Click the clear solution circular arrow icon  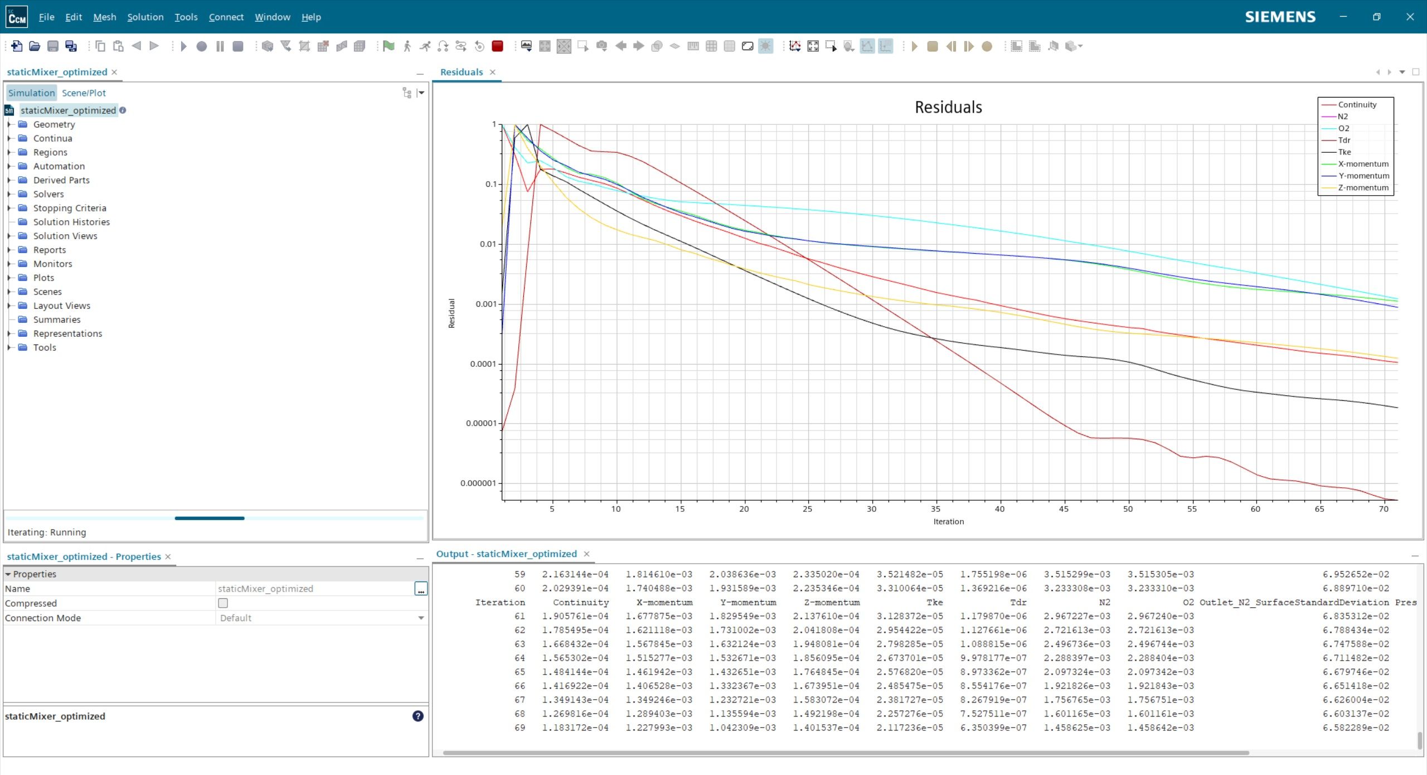(479, 46)
